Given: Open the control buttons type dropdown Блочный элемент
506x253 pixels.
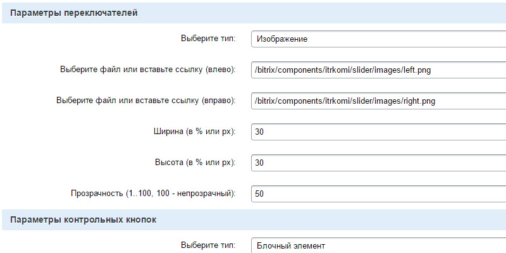Looking at the screenshot, I should pos(378,245).
